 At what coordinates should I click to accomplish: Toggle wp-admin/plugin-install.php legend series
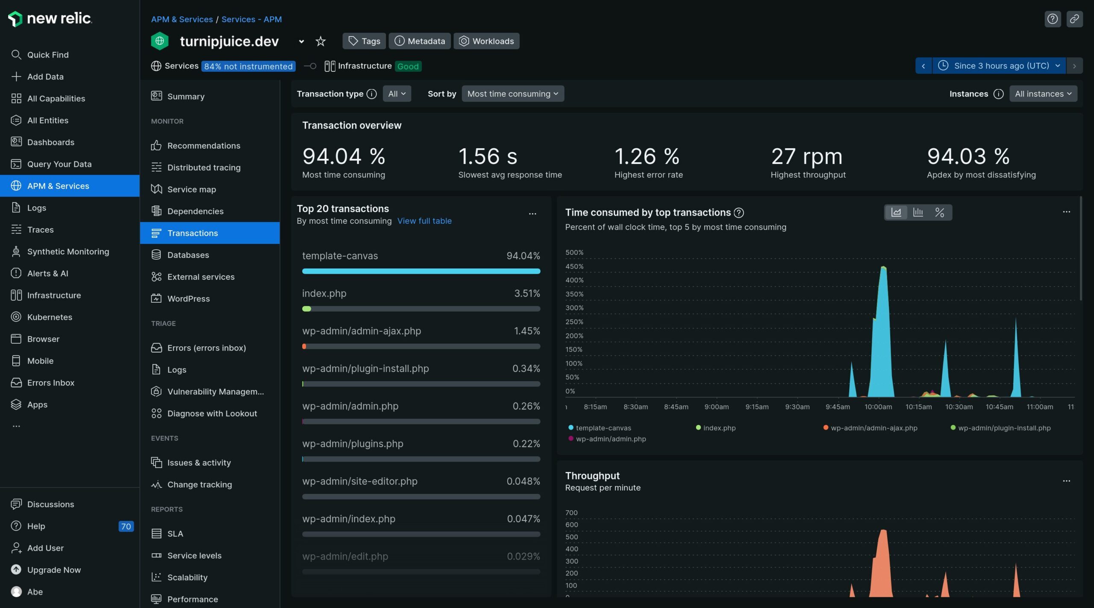click(1000, 428)
